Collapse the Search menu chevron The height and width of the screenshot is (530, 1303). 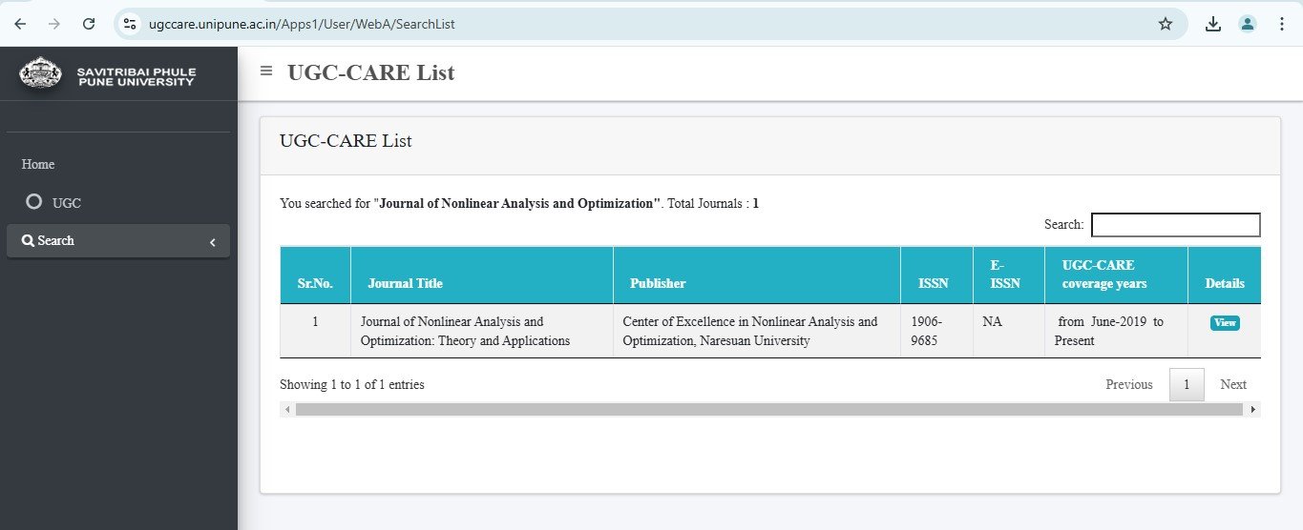(213, 242)
